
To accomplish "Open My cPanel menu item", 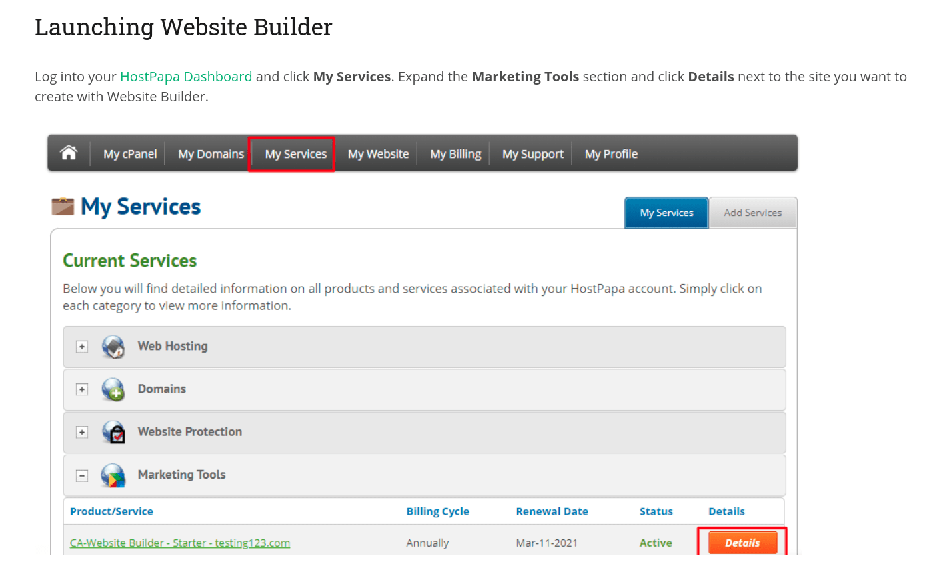I will click(130, 154).
